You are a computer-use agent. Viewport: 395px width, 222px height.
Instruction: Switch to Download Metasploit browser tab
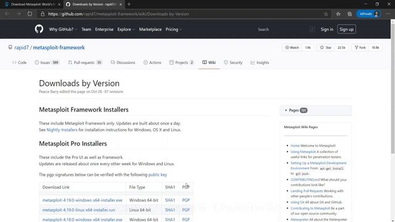tap(32, 4)
